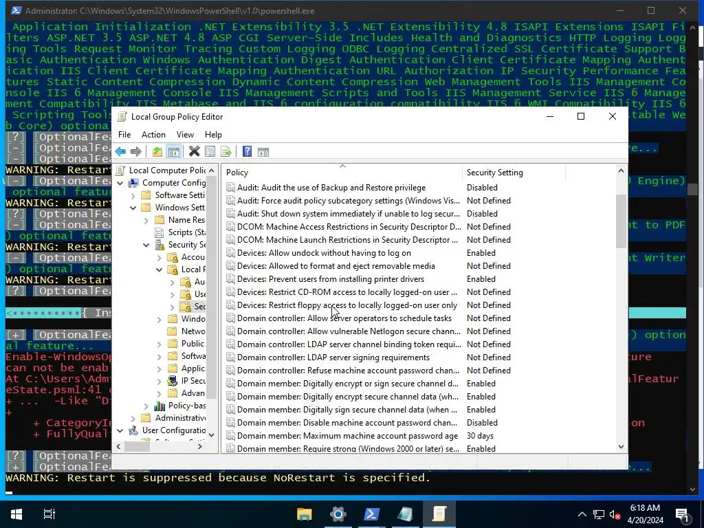Open the File menu
The image size is (704, 528).
pyautogui.click(x=124, y=135)
